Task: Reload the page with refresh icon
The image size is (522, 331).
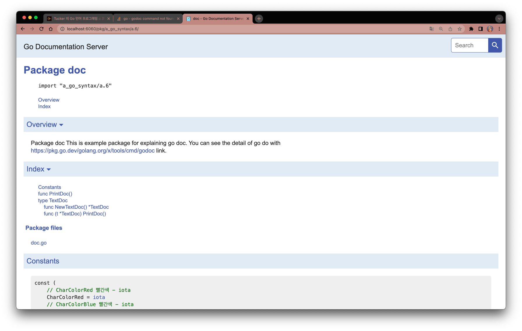Action: [41, 29]
